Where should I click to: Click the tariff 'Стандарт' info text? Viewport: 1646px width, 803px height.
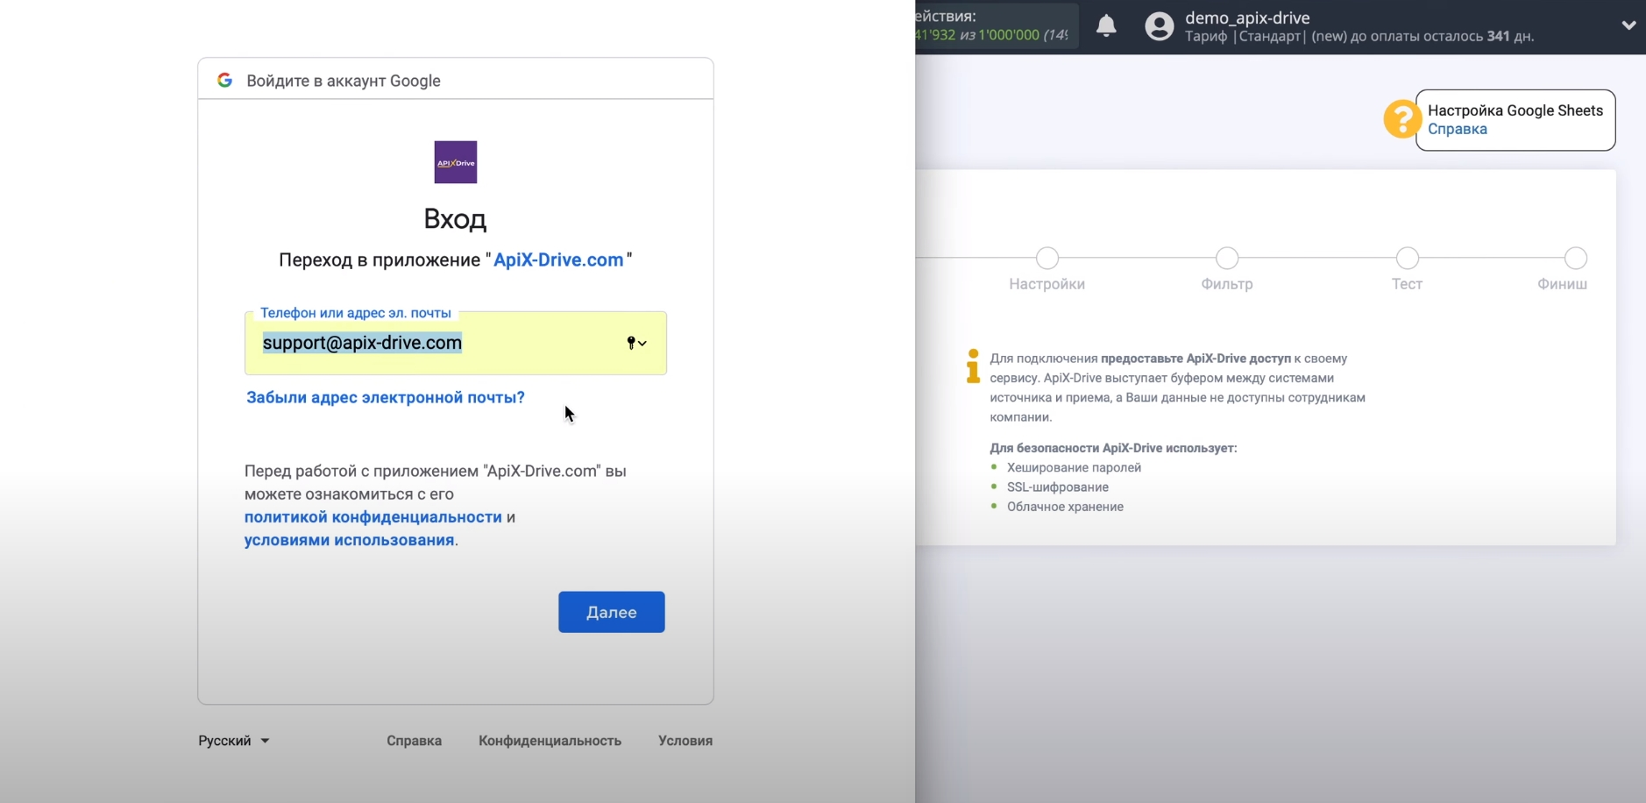coord(1359,36)
